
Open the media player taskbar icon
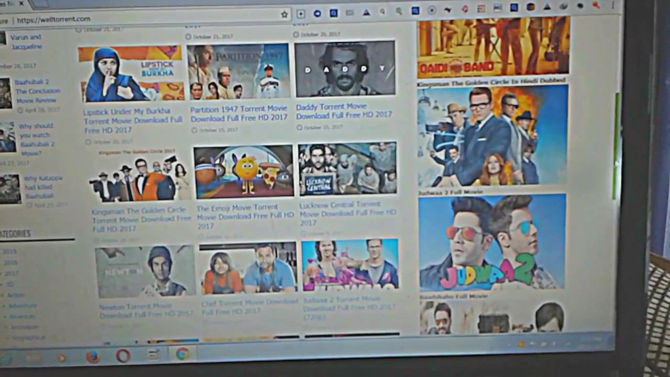(62, 358)
